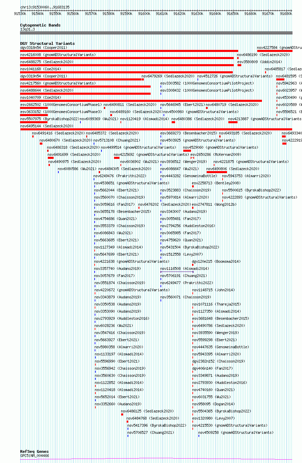Open variant nsv6491416 (Sedlazeck2020)

point(58,133)
